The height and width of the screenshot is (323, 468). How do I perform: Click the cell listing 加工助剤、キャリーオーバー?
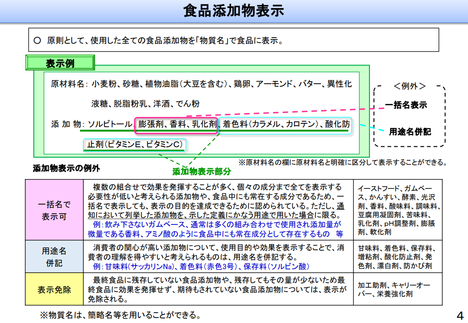(x=397, y=289)
